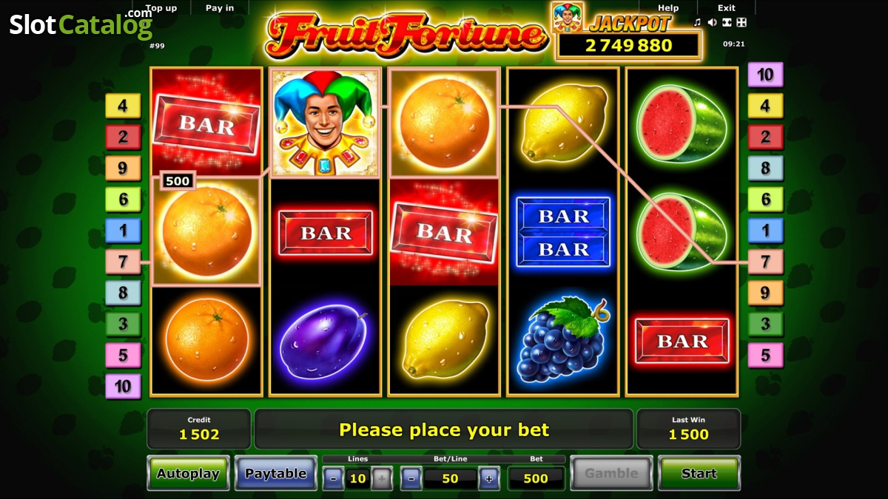Click the joker wild symbol on reel two
This screenshot has height=499, width=888.
point(326,123)
